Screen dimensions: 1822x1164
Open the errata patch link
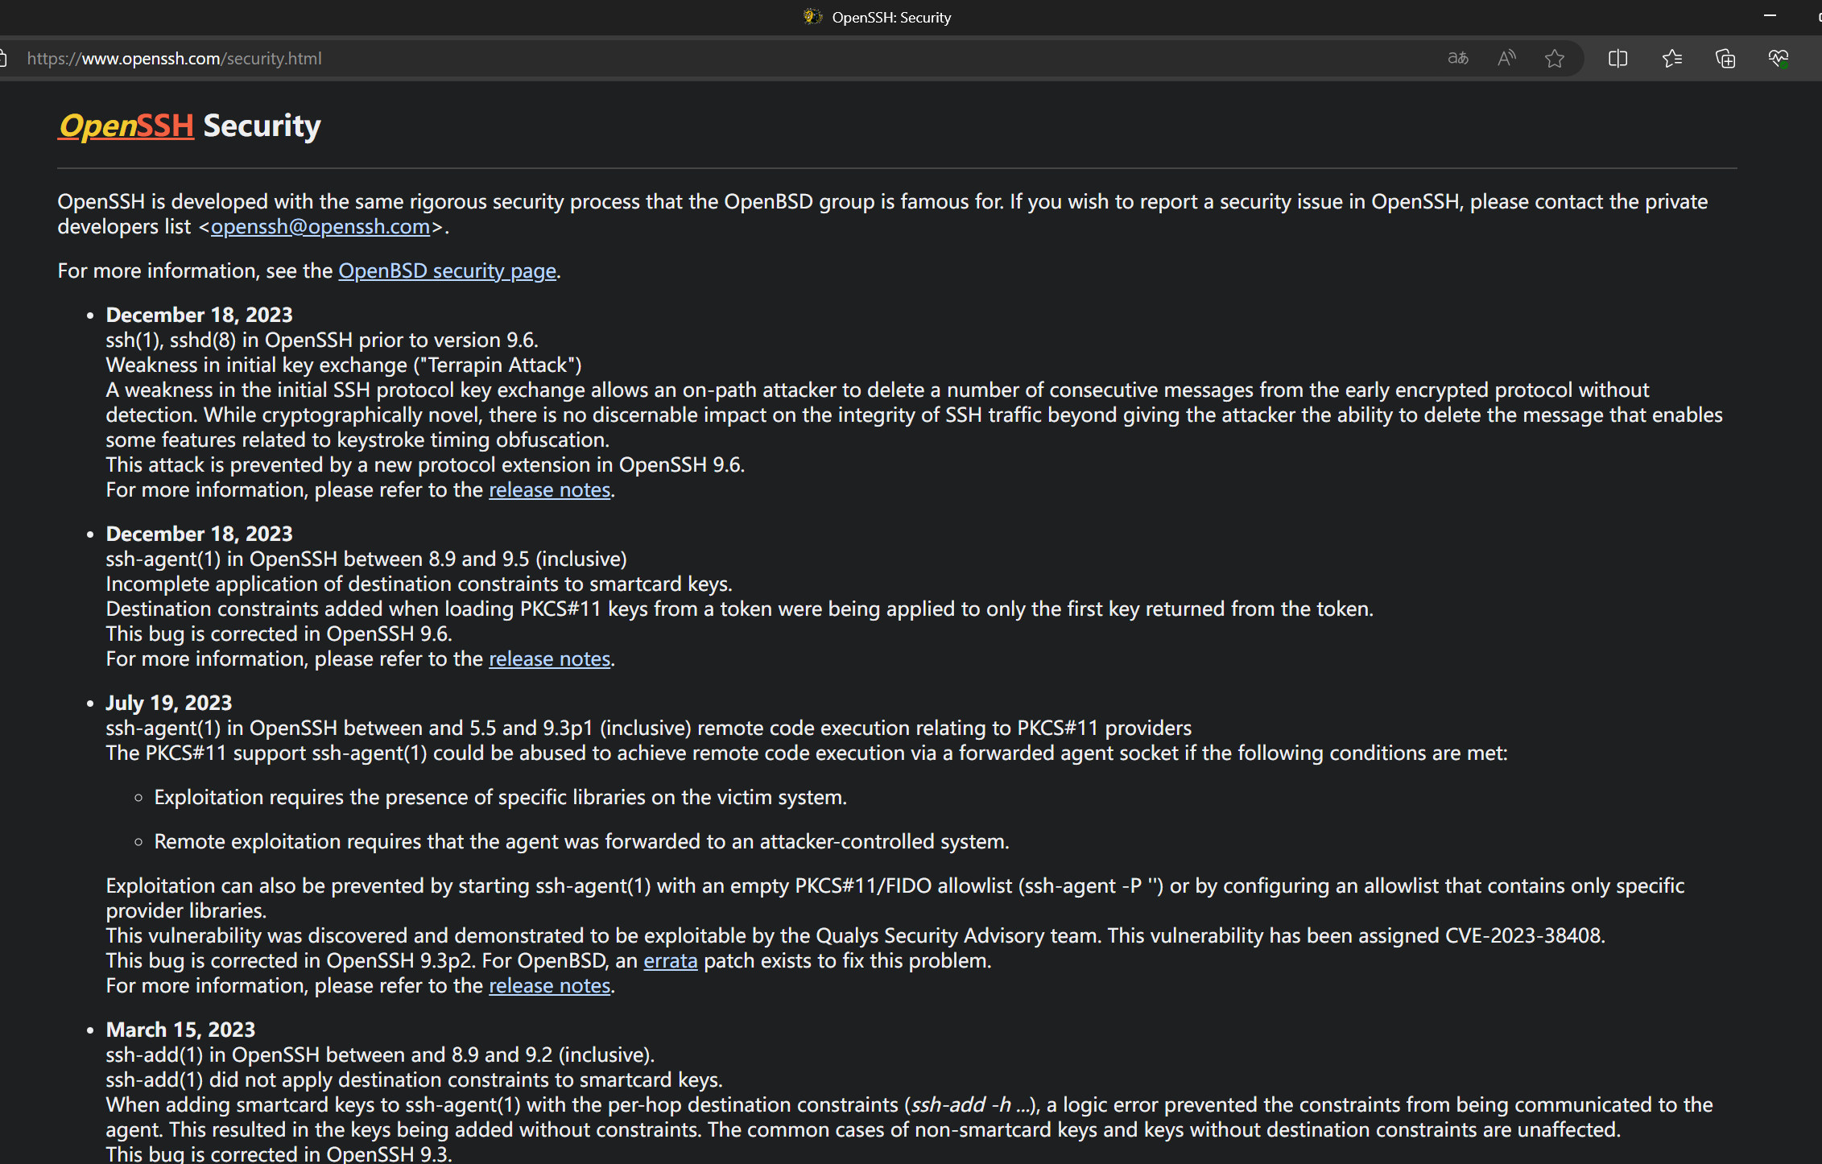pyautogui.click(x=671, y=960)
